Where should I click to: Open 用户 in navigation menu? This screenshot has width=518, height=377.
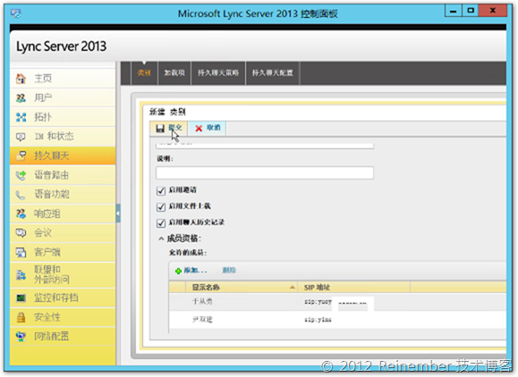(x=63, y=98)
